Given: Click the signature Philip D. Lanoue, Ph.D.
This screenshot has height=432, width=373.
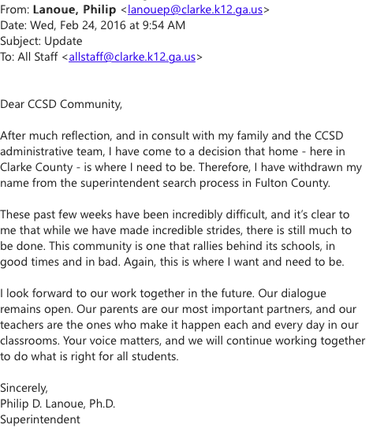Looking at the screenshot, I should (x=58, y=404).
